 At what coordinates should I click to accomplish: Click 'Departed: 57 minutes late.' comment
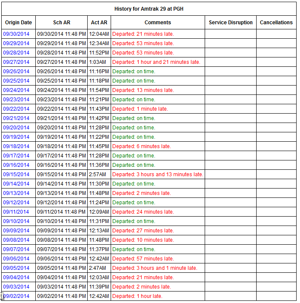coord(143,259)
